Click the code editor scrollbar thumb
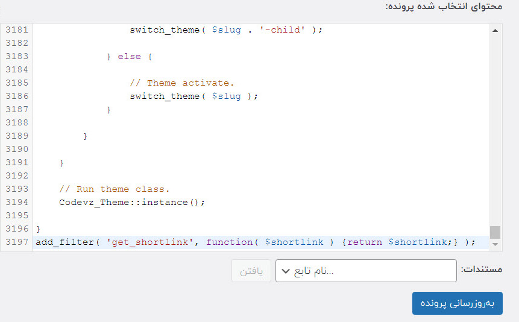519x322 pixels. [x=495, y=232]
